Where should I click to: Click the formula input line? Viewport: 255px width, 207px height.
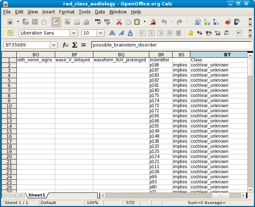tap(171, 45)
